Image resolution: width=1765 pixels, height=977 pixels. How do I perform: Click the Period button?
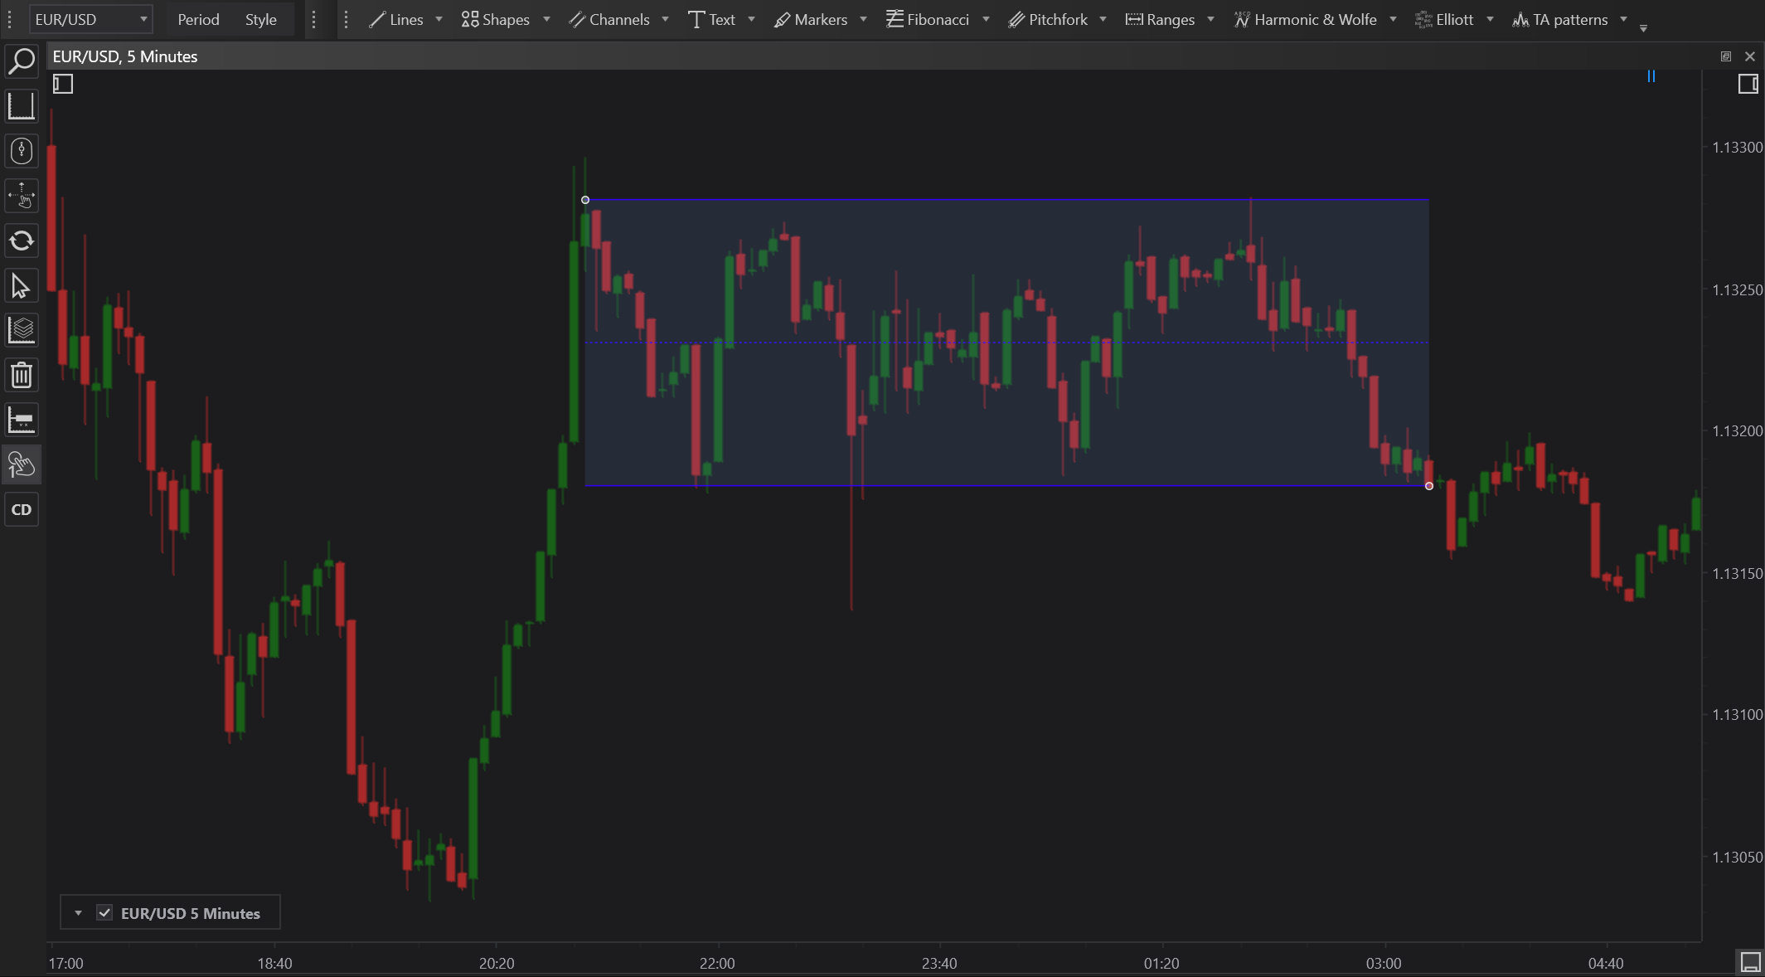198,19
